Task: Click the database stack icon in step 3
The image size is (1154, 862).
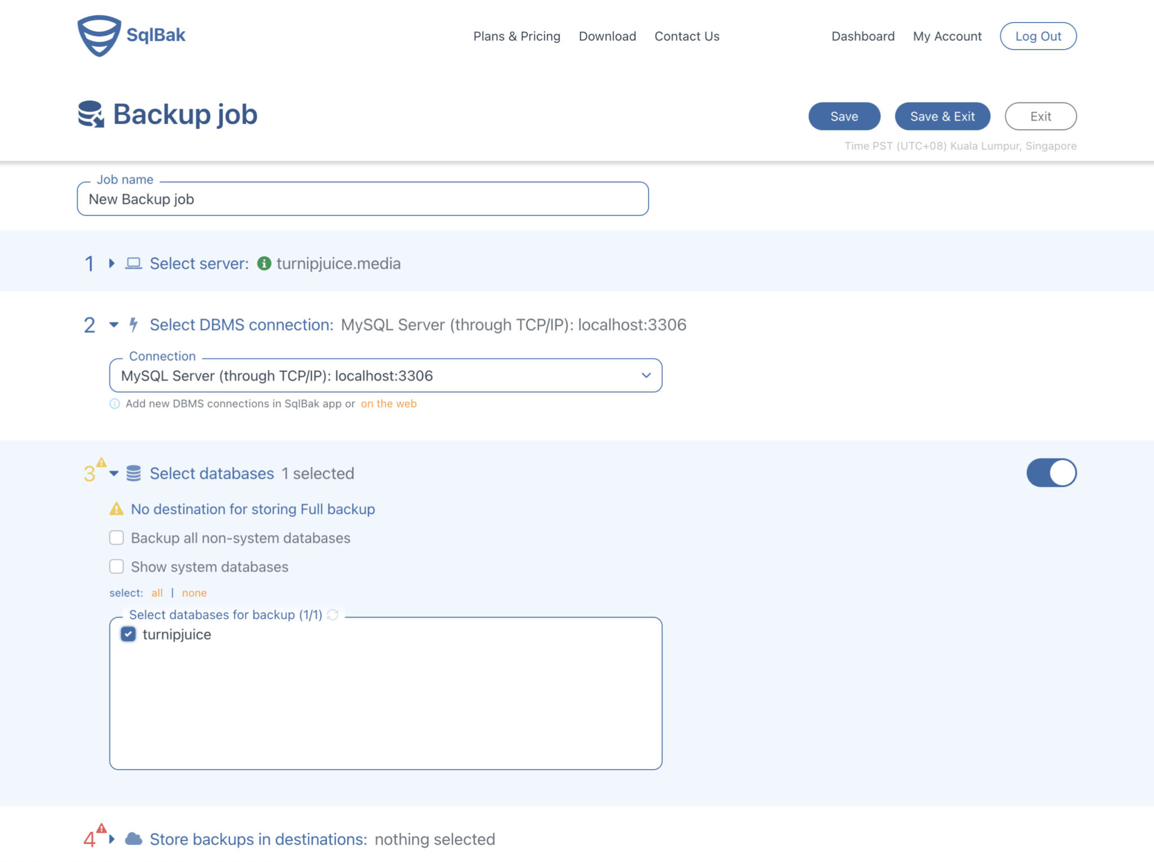Action: (134, 473)
